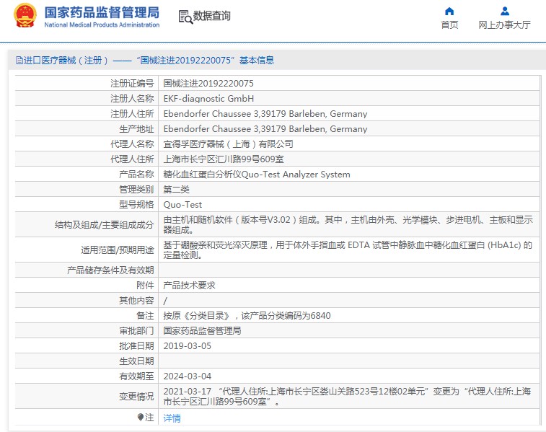
Task: Click the 结构及组成 description text
Action: tap(348, 225)
